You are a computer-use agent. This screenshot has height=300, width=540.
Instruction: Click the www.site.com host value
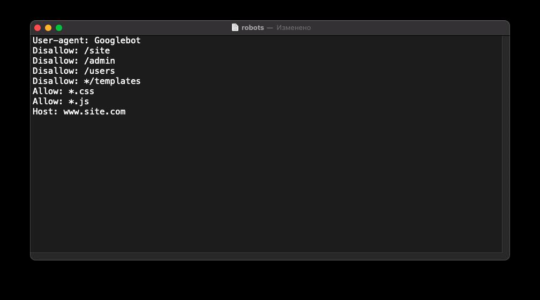coord(94,112)
